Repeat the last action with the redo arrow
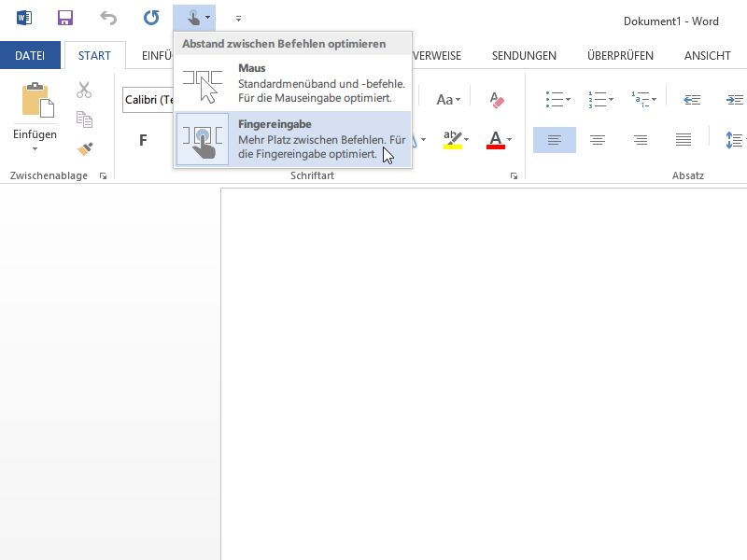This screenshot has width=747, height=560. (151, 18)
